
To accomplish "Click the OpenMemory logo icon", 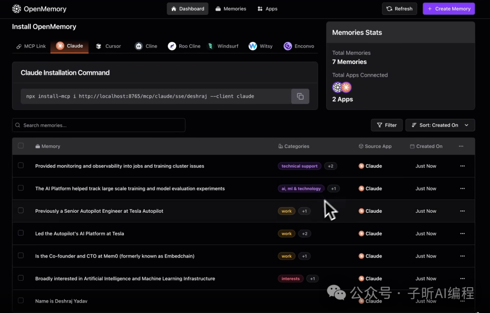I will click(x=17, y=9).
